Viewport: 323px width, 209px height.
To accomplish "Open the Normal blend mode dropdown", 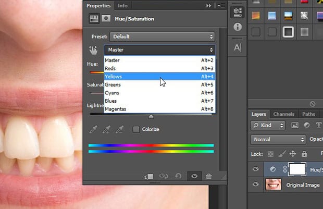I will [278, 140].
